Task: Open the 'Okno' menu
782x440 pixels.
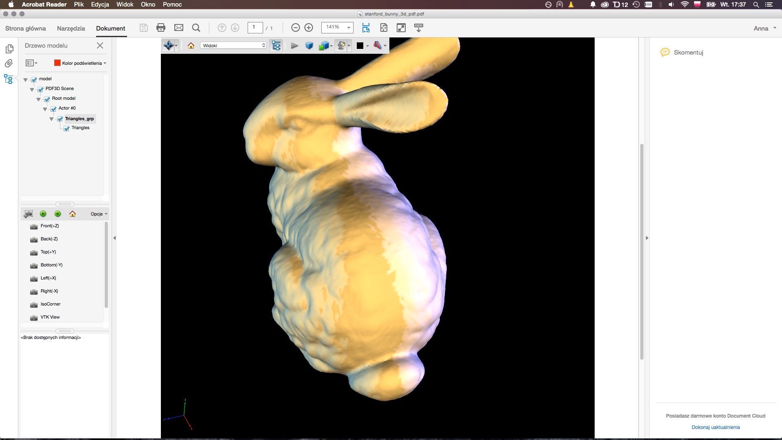Action: (x=148, y=4)
